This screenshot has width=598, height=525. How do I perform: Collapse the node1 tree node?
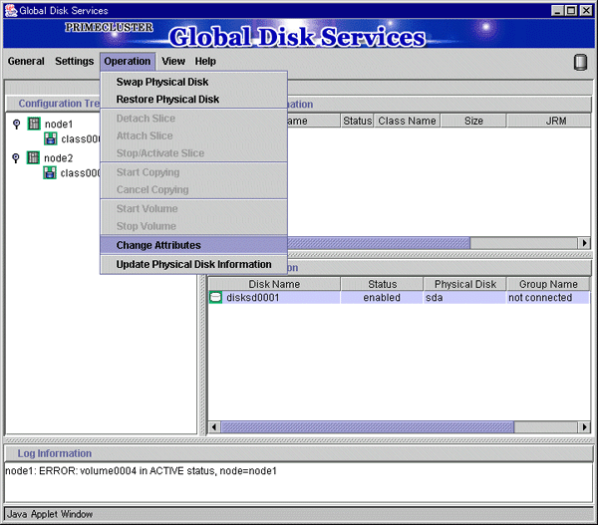coord(16,124)
